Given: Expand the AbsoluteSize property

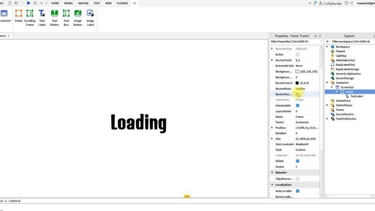Looking at the screenshot, I should (x=272, y=49).
